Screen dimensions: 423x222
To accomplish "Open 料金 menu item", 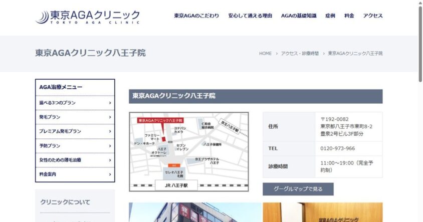I will [349, 16].
